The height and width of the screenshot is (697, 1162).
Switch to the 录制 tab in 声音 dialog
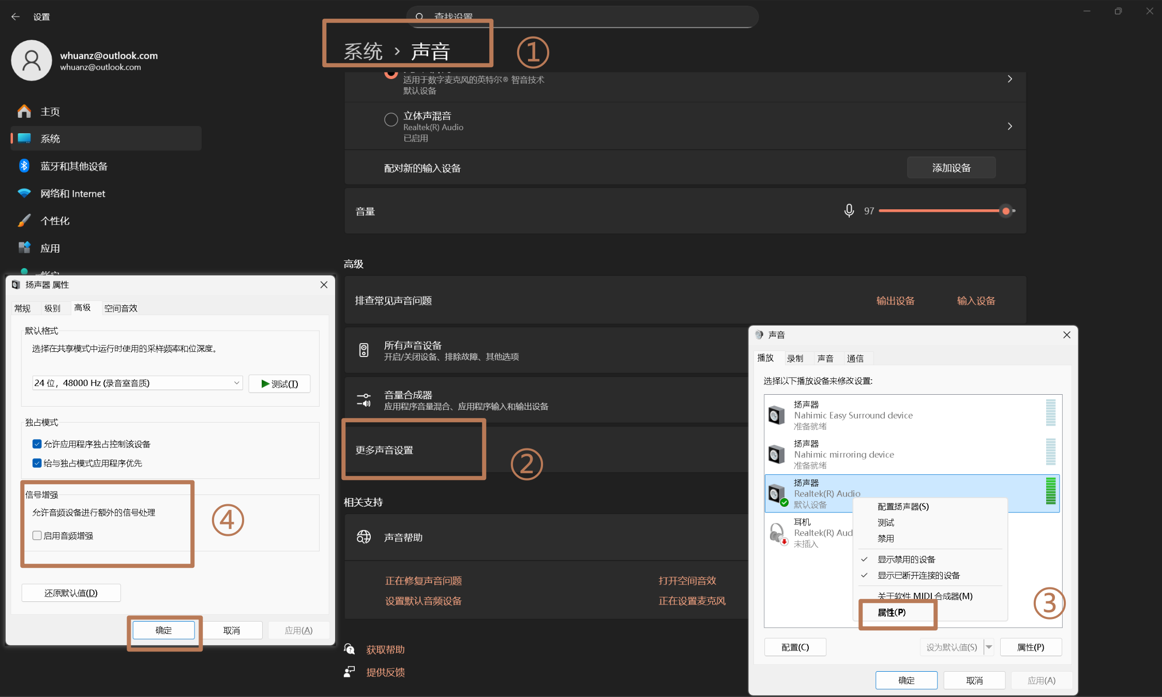click(795, 358)
